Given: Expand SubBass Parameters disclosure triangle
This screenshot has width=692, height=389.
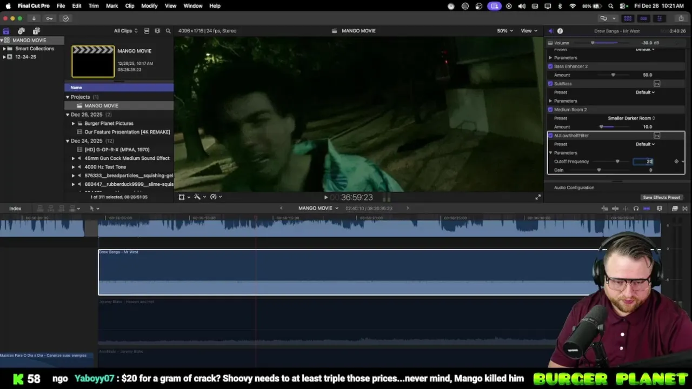Looking at the screenshot, I should tap(550, 101).
